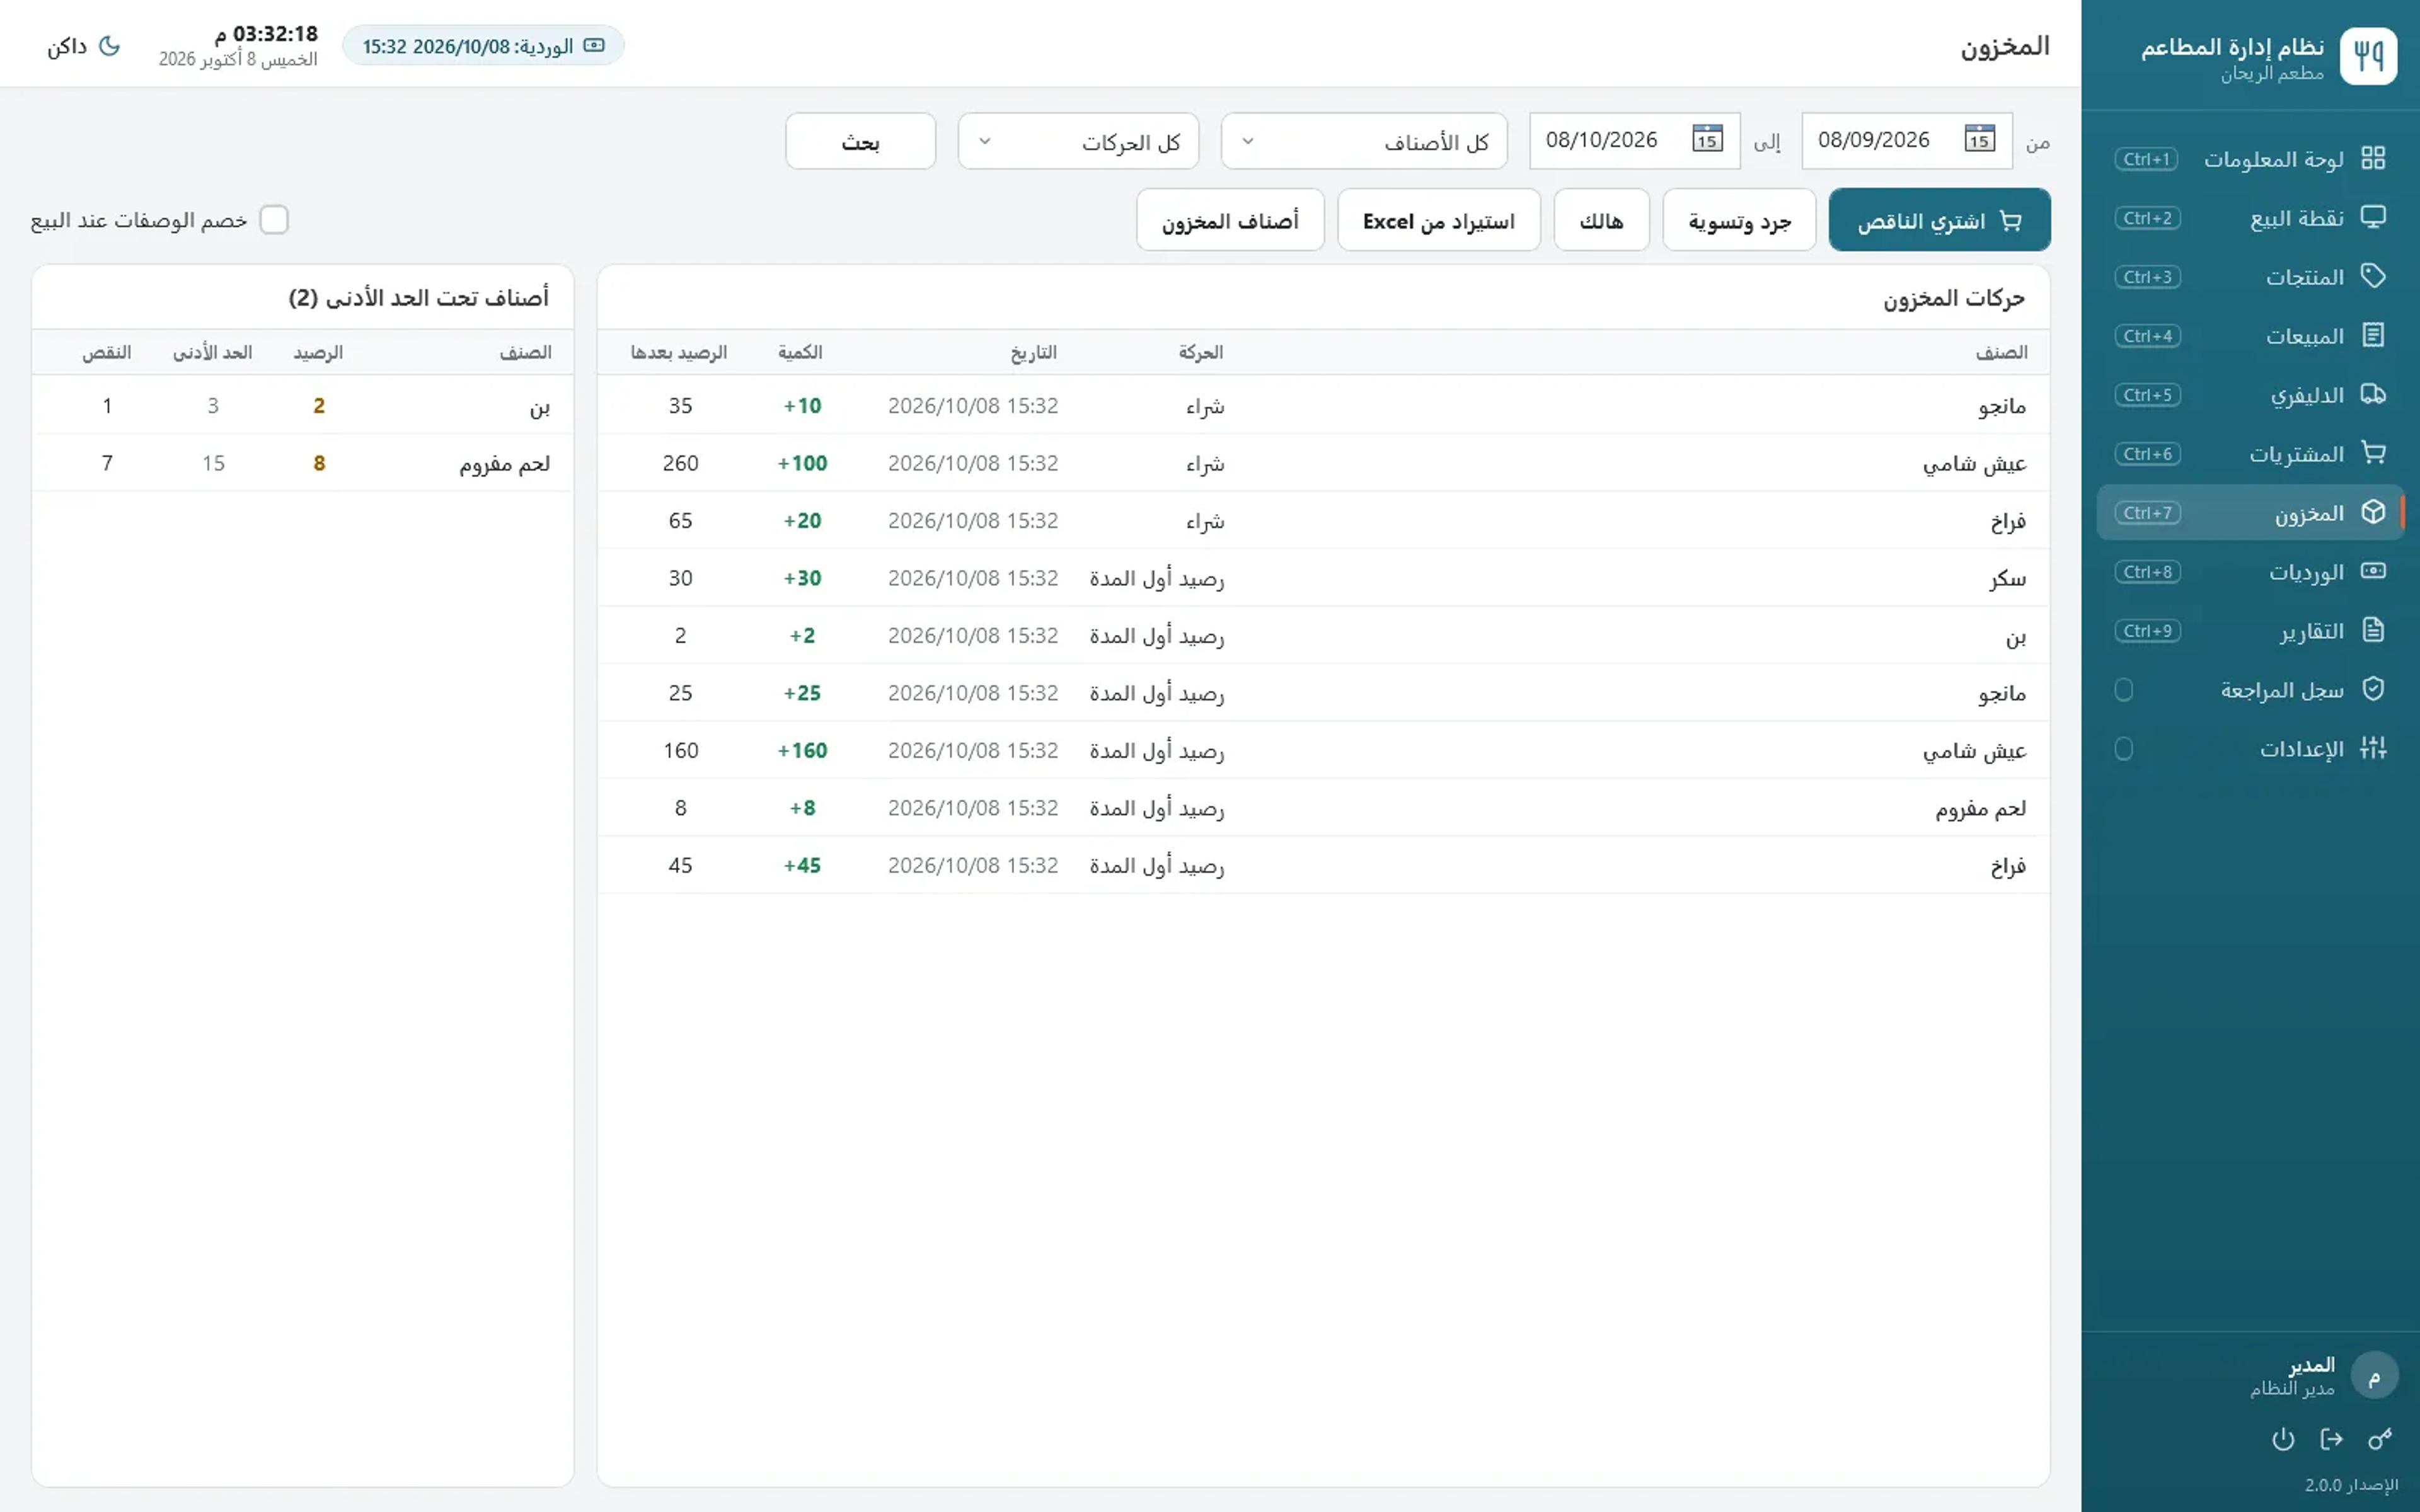Click the change password key icon

coord(2380,1439)
